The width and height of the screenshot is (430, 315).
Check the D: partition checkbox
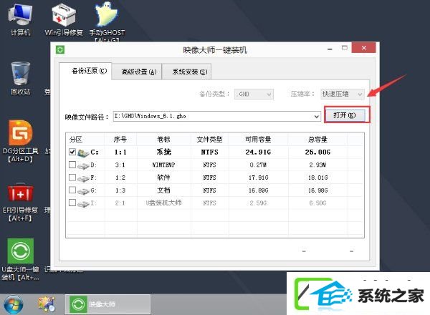pyautogui.click(x=72, y=165)
